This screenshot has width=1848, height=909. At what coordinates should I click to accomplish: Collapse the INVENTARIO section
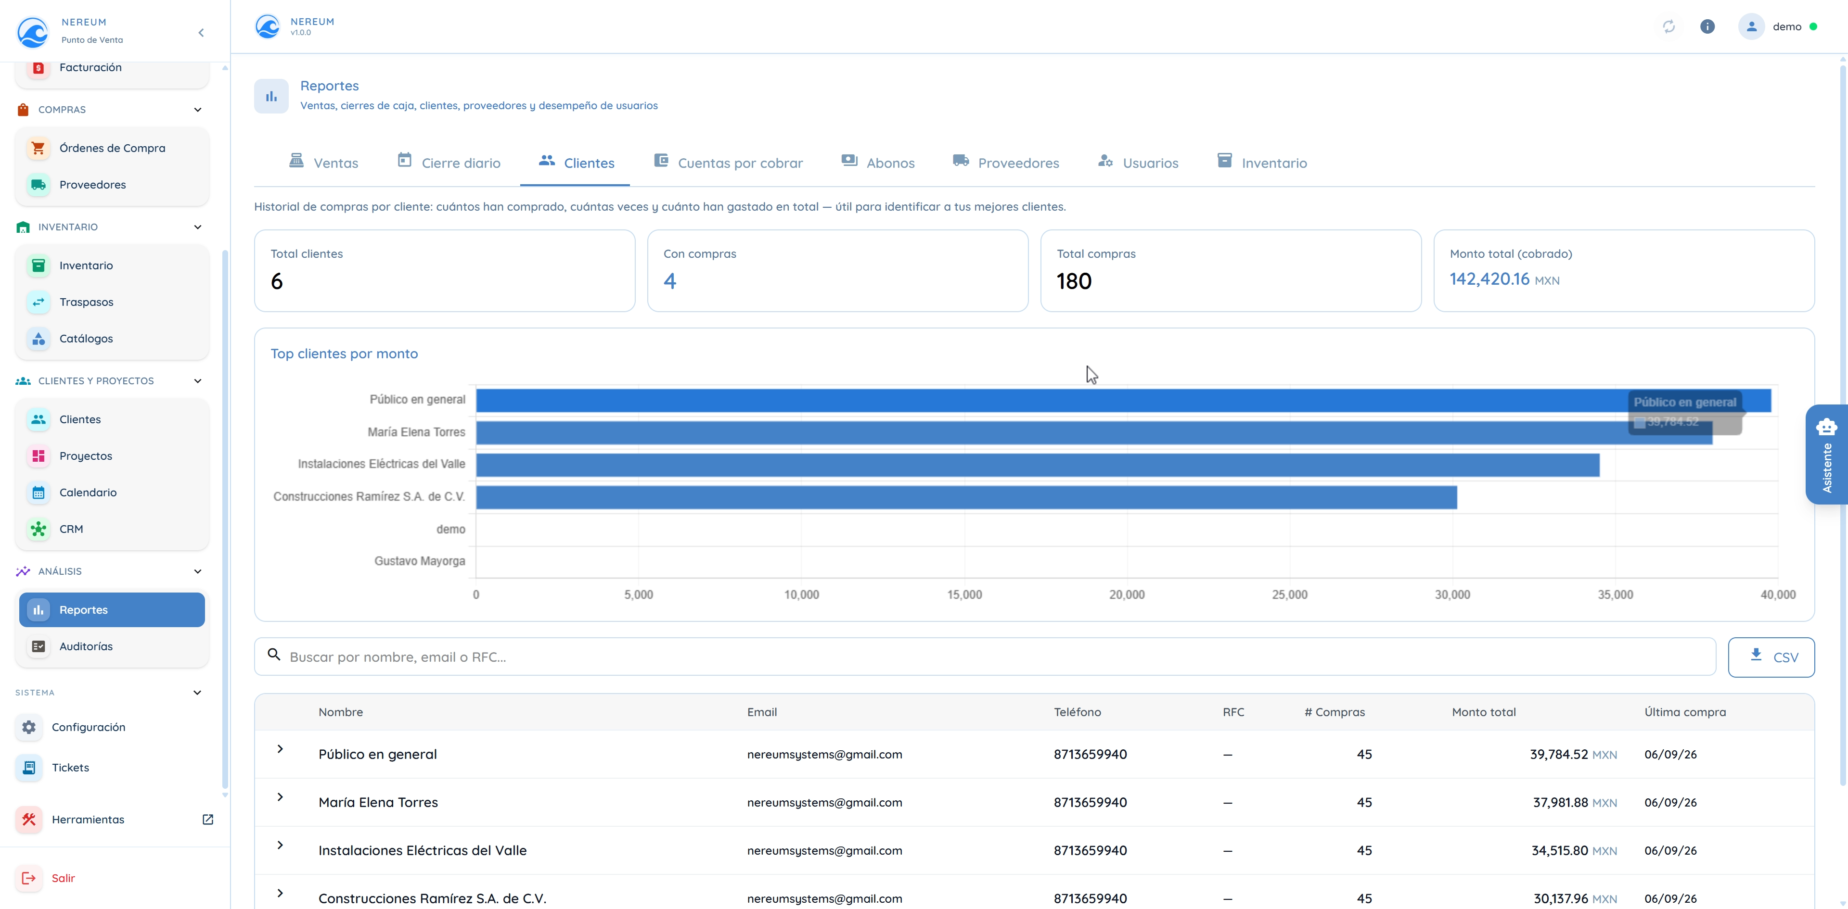(198, 227)
